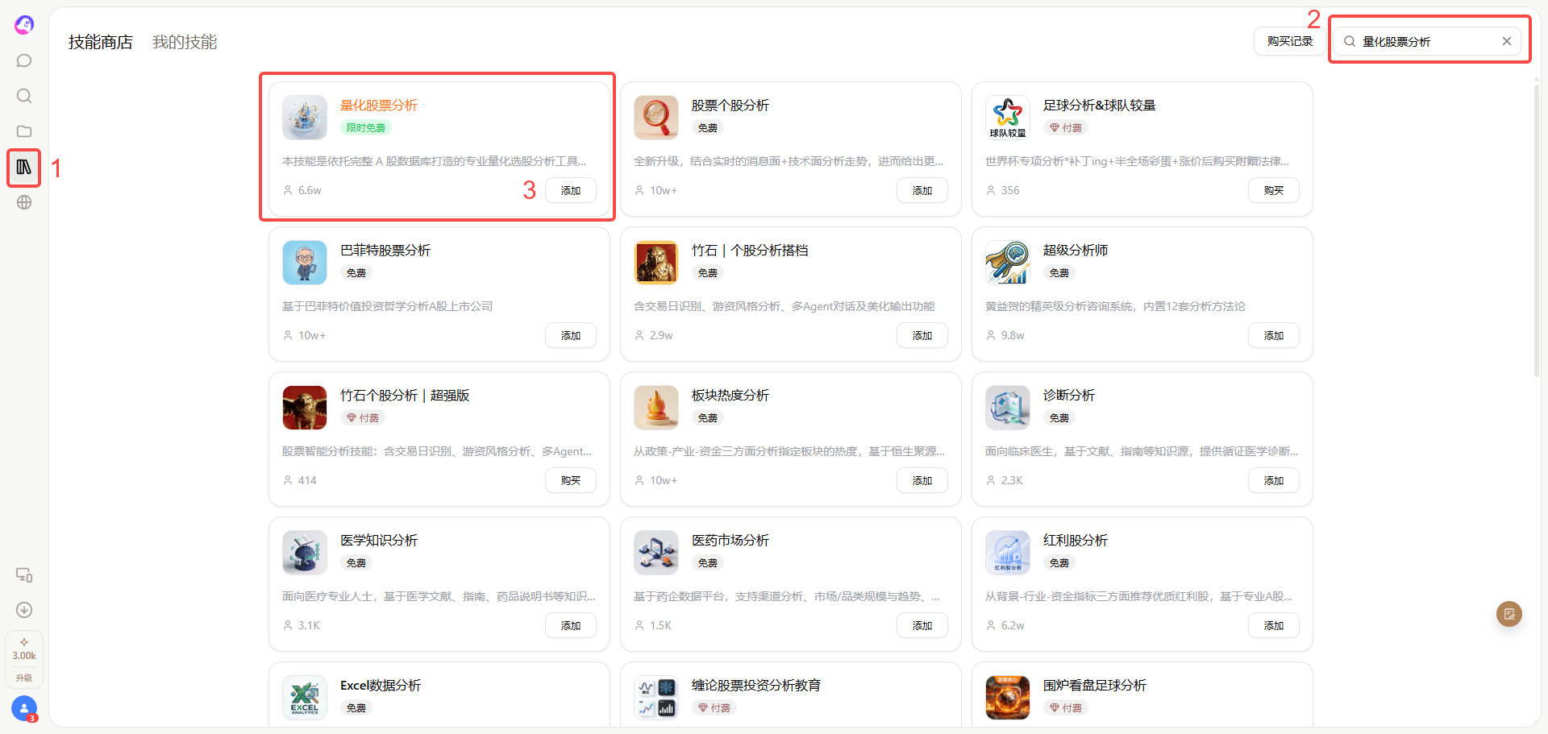1548x734 pixels.
Task: Open 购买记录 purchase history
Action: pyautogui.click(x=1290, y=41)
